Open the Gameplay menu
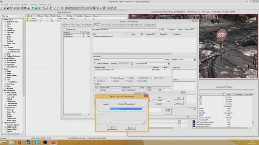 [x=42, y=4]
